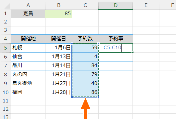Click the formula =C5:C10 in cell D5
The height and width of the screenshot is (119, 176).
[111, 48]
